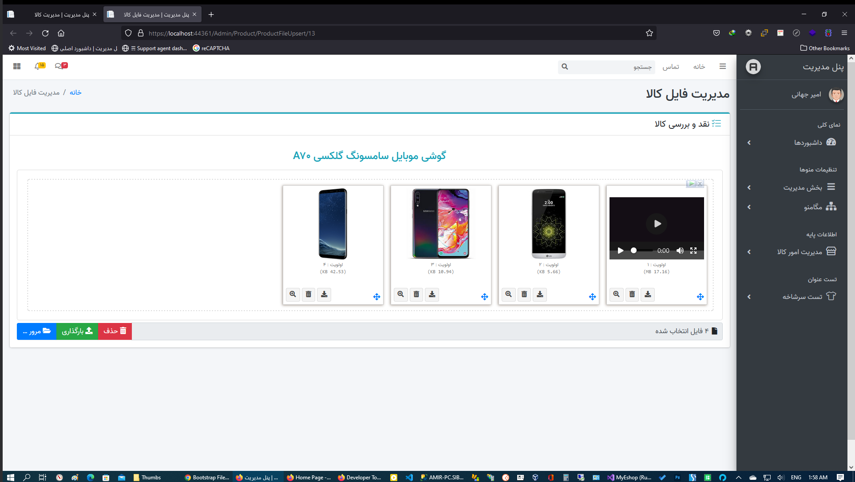Image resolution: width=855 pixels, height=482 pixels.
Task: Go to the browser home page
Action: coord(61,33)
